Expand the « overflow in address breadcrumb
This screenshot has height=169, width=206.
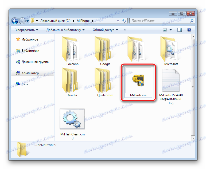tap(37, 21)
